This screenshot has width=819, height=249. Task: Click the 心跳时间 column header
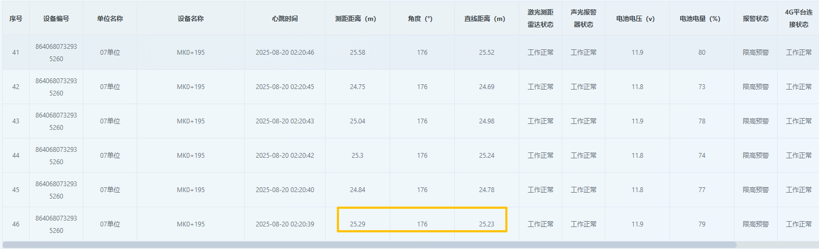[x=285, y=18]
